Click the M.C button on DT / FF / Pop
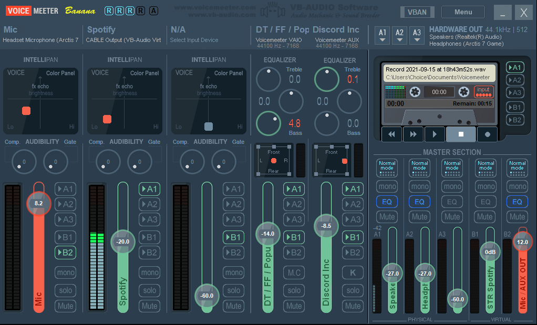The width and height of the screenshot is (537, 325). tap(294, 272)
